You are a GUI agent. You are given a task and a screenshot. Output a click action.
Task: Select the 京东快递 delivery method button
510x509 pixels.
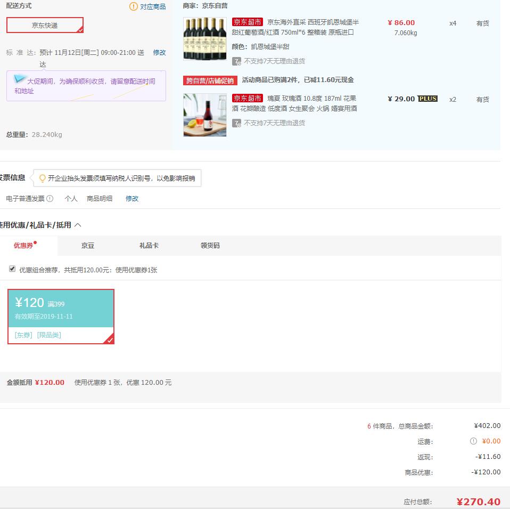click(x=45, y=25)
